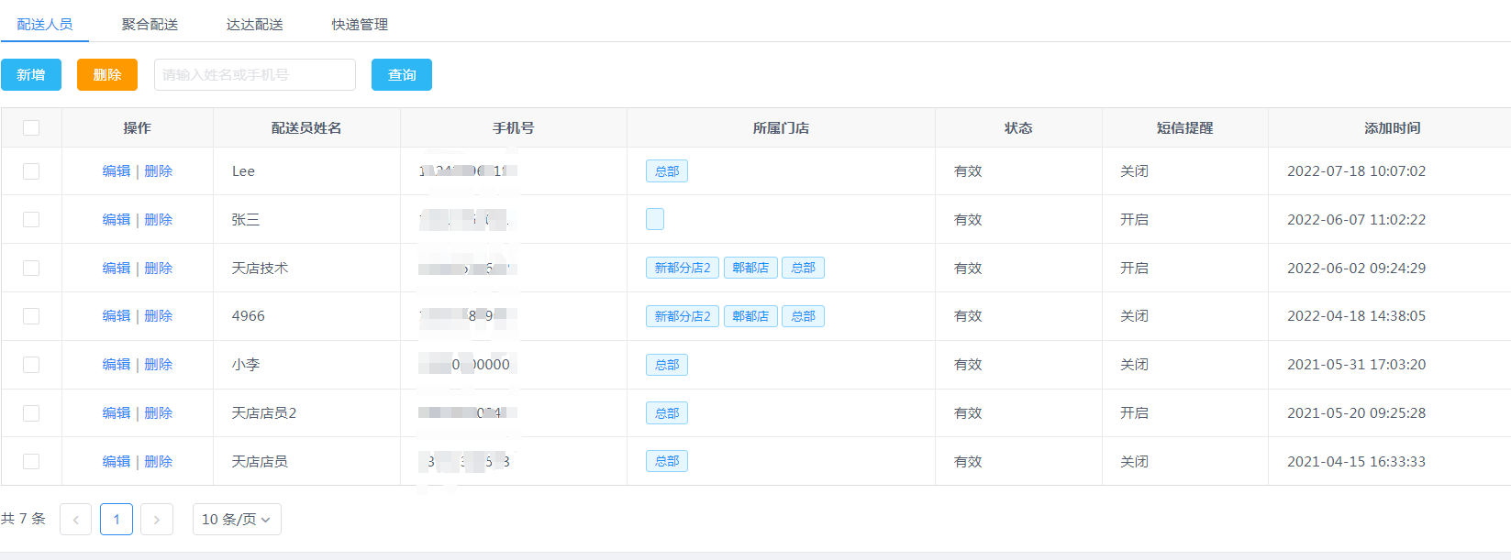Image resolution: width=1511 pixels, height=560 pixels.
Task: Go to the next page arrow
Action: point(157,520)
